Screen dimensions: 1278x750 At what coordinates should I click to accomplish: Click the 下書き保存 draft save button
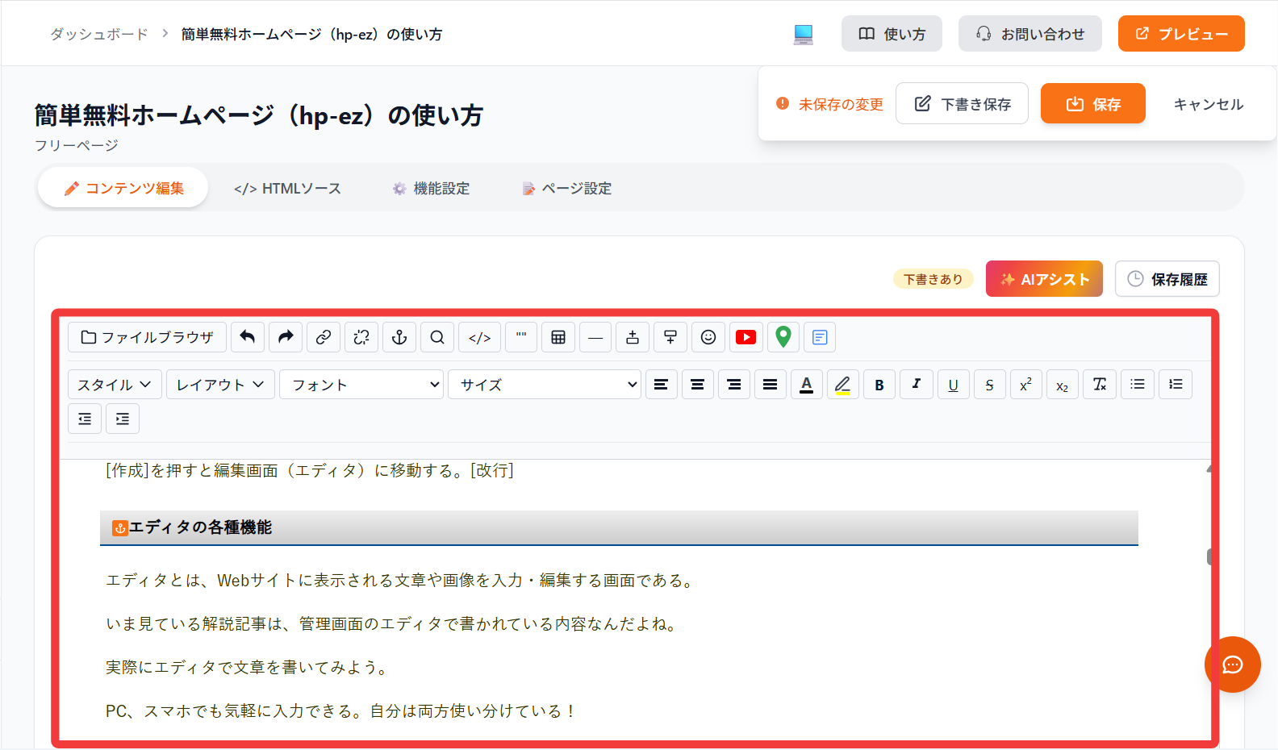[962, 104]
